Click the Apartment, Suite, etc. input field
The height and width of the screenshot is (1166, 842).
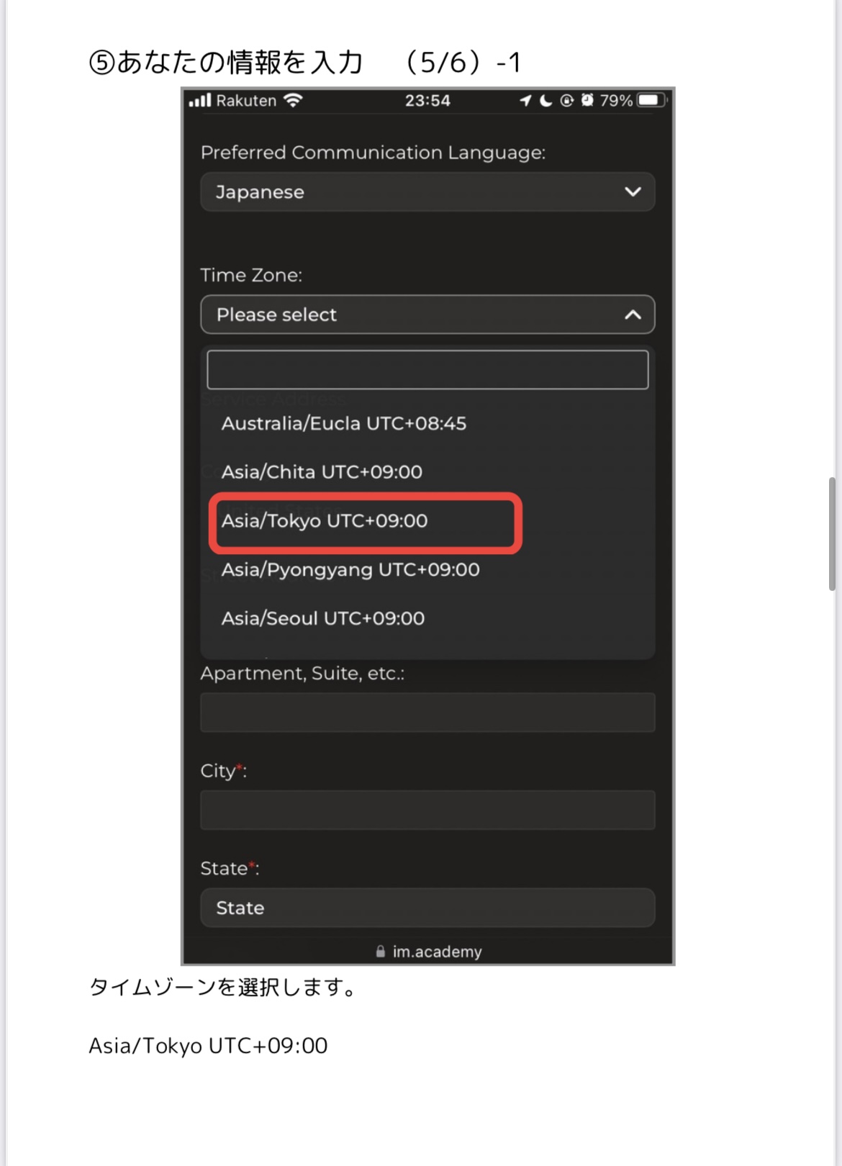427,713
